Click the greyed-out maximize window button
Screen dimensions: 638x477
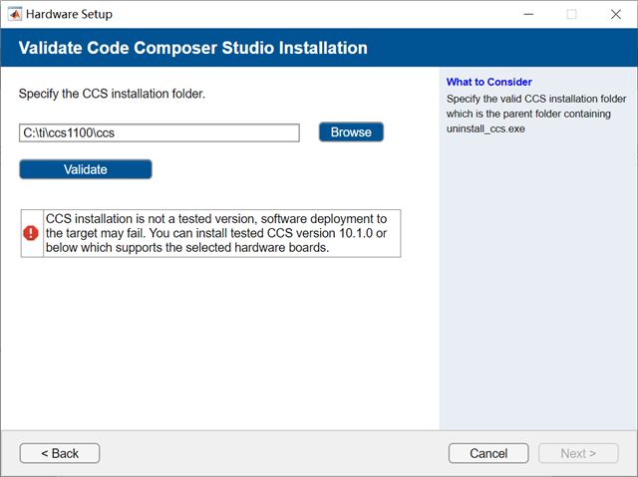click(571, 15)
